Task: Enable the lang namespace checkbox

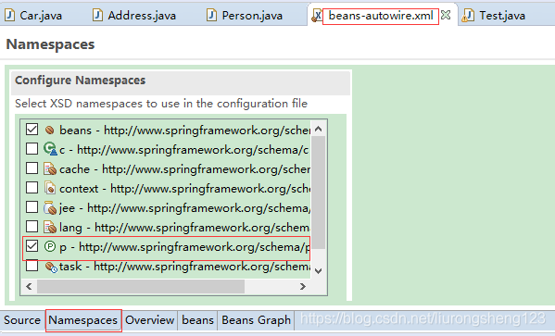Action: [32, 227]
